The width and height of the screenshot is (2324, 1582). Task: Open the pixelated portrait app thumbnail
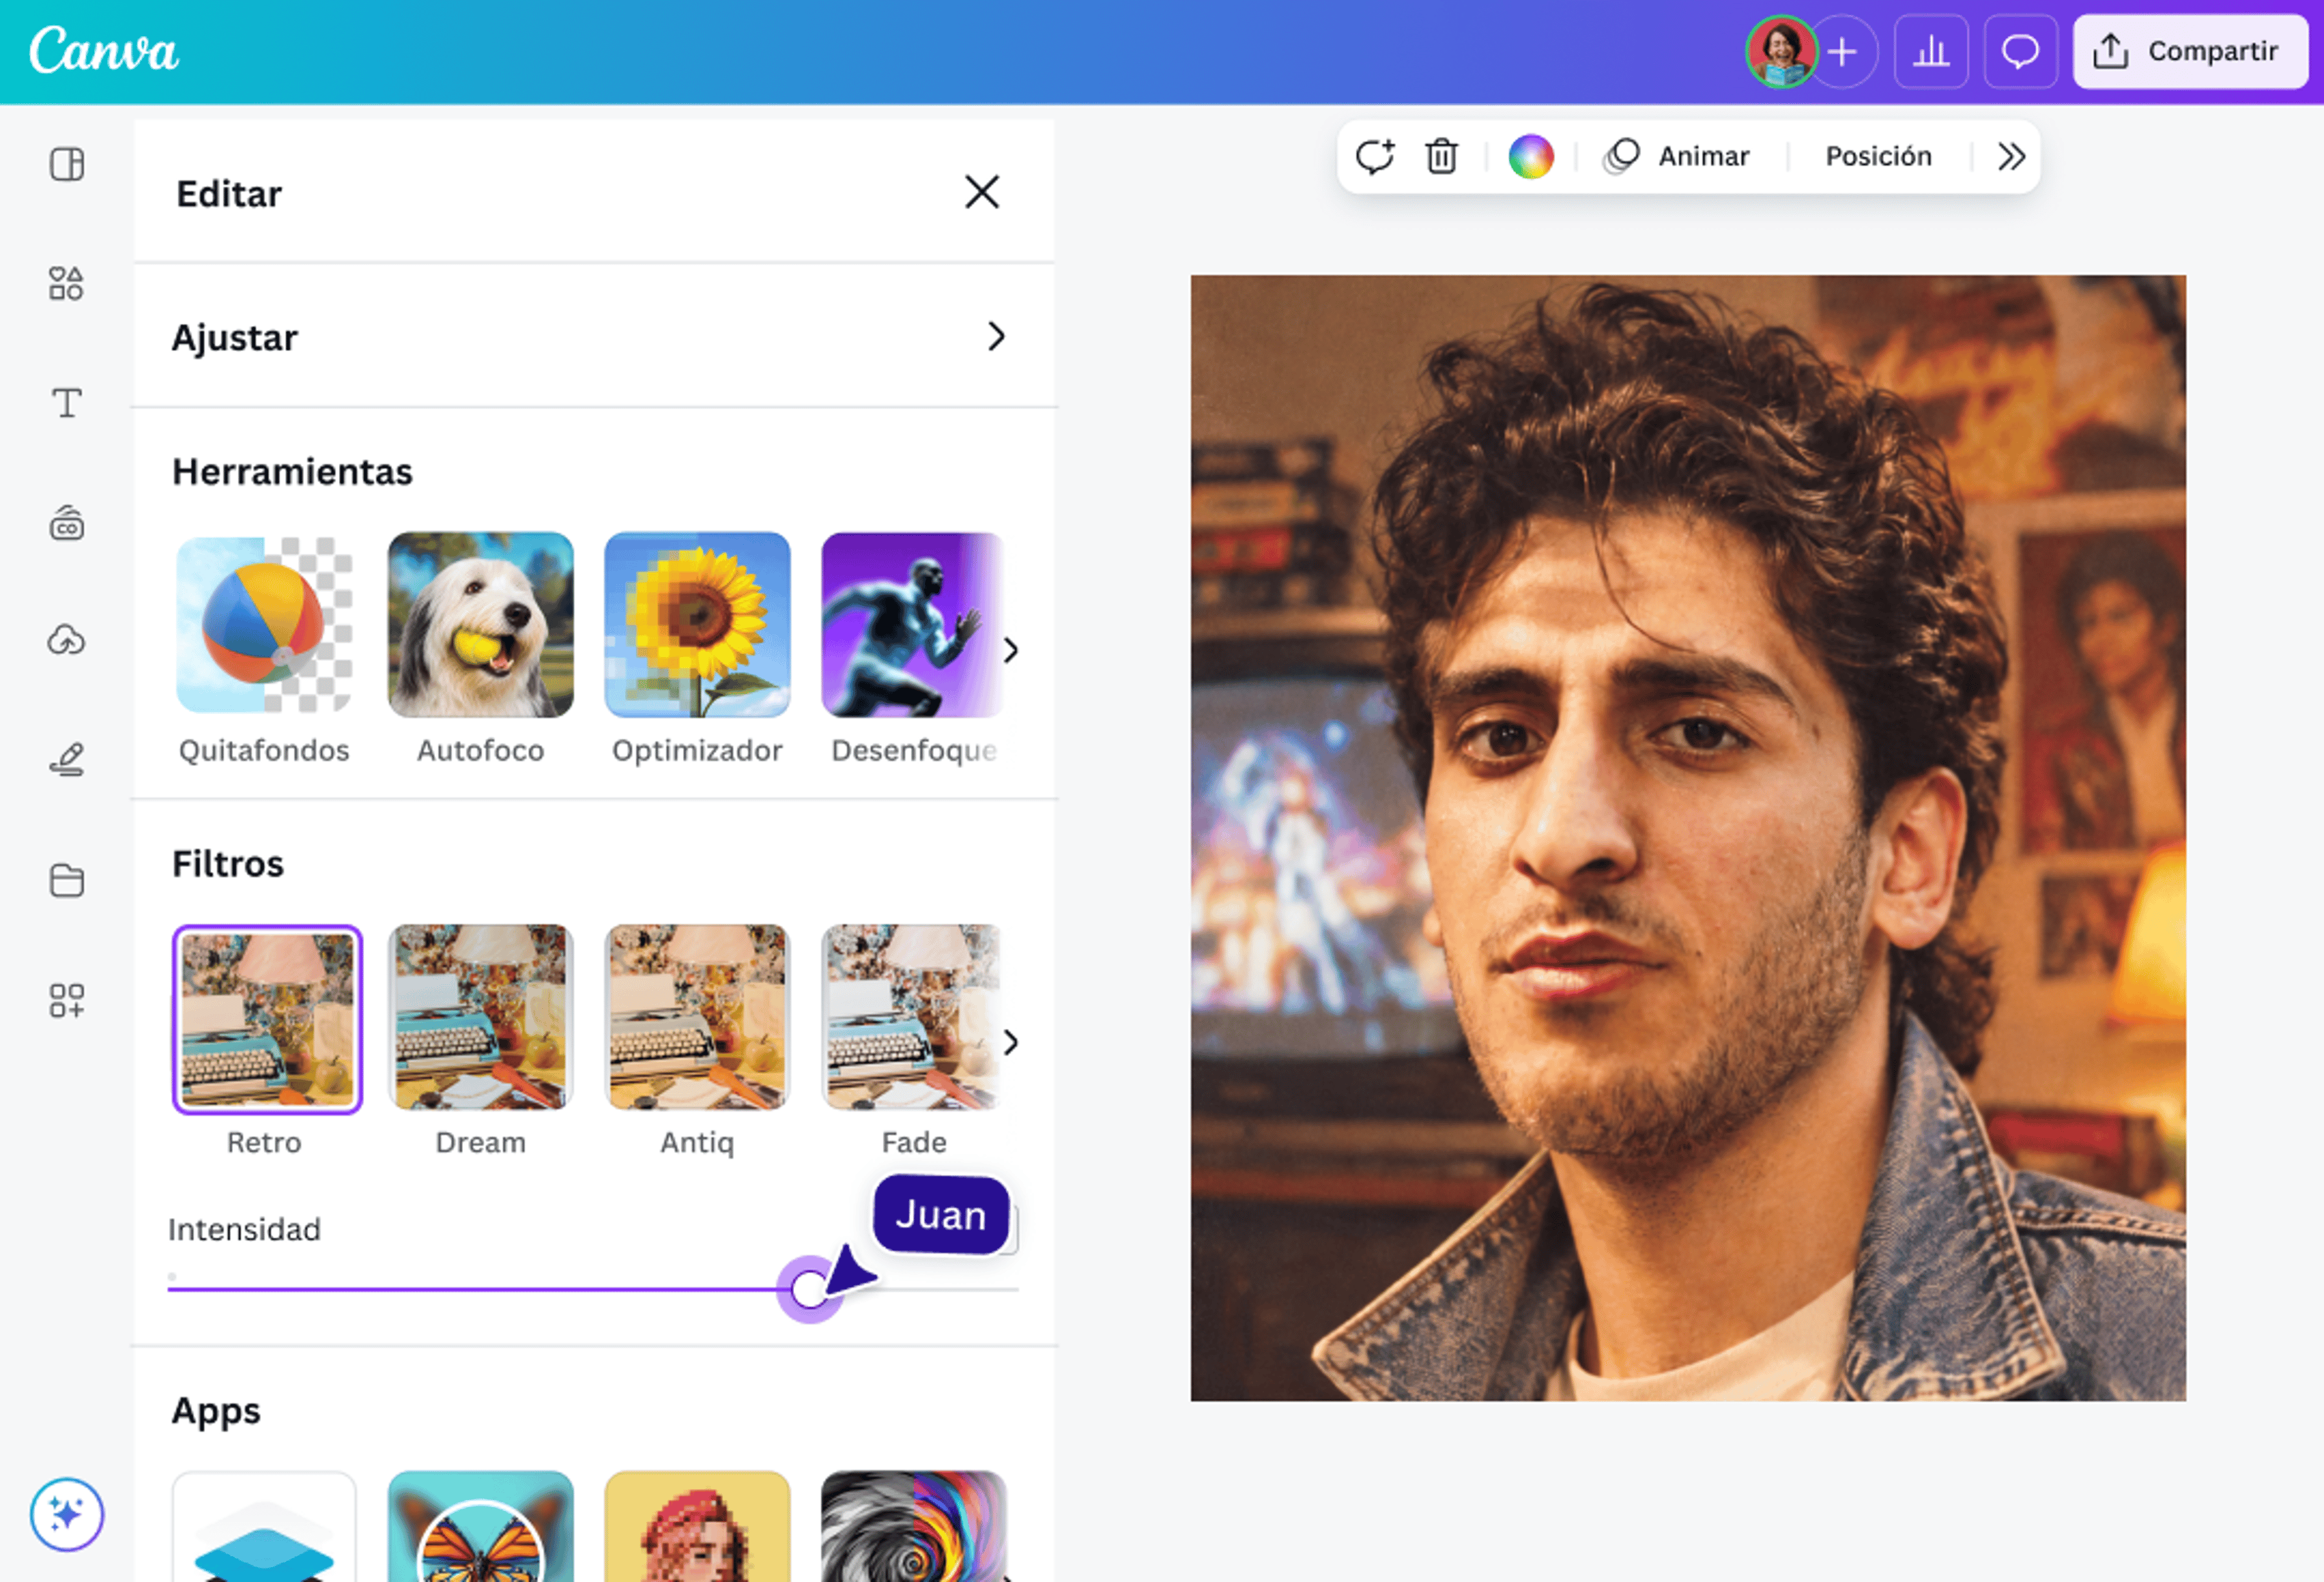pyautogui.click(x=697, y=1526)
